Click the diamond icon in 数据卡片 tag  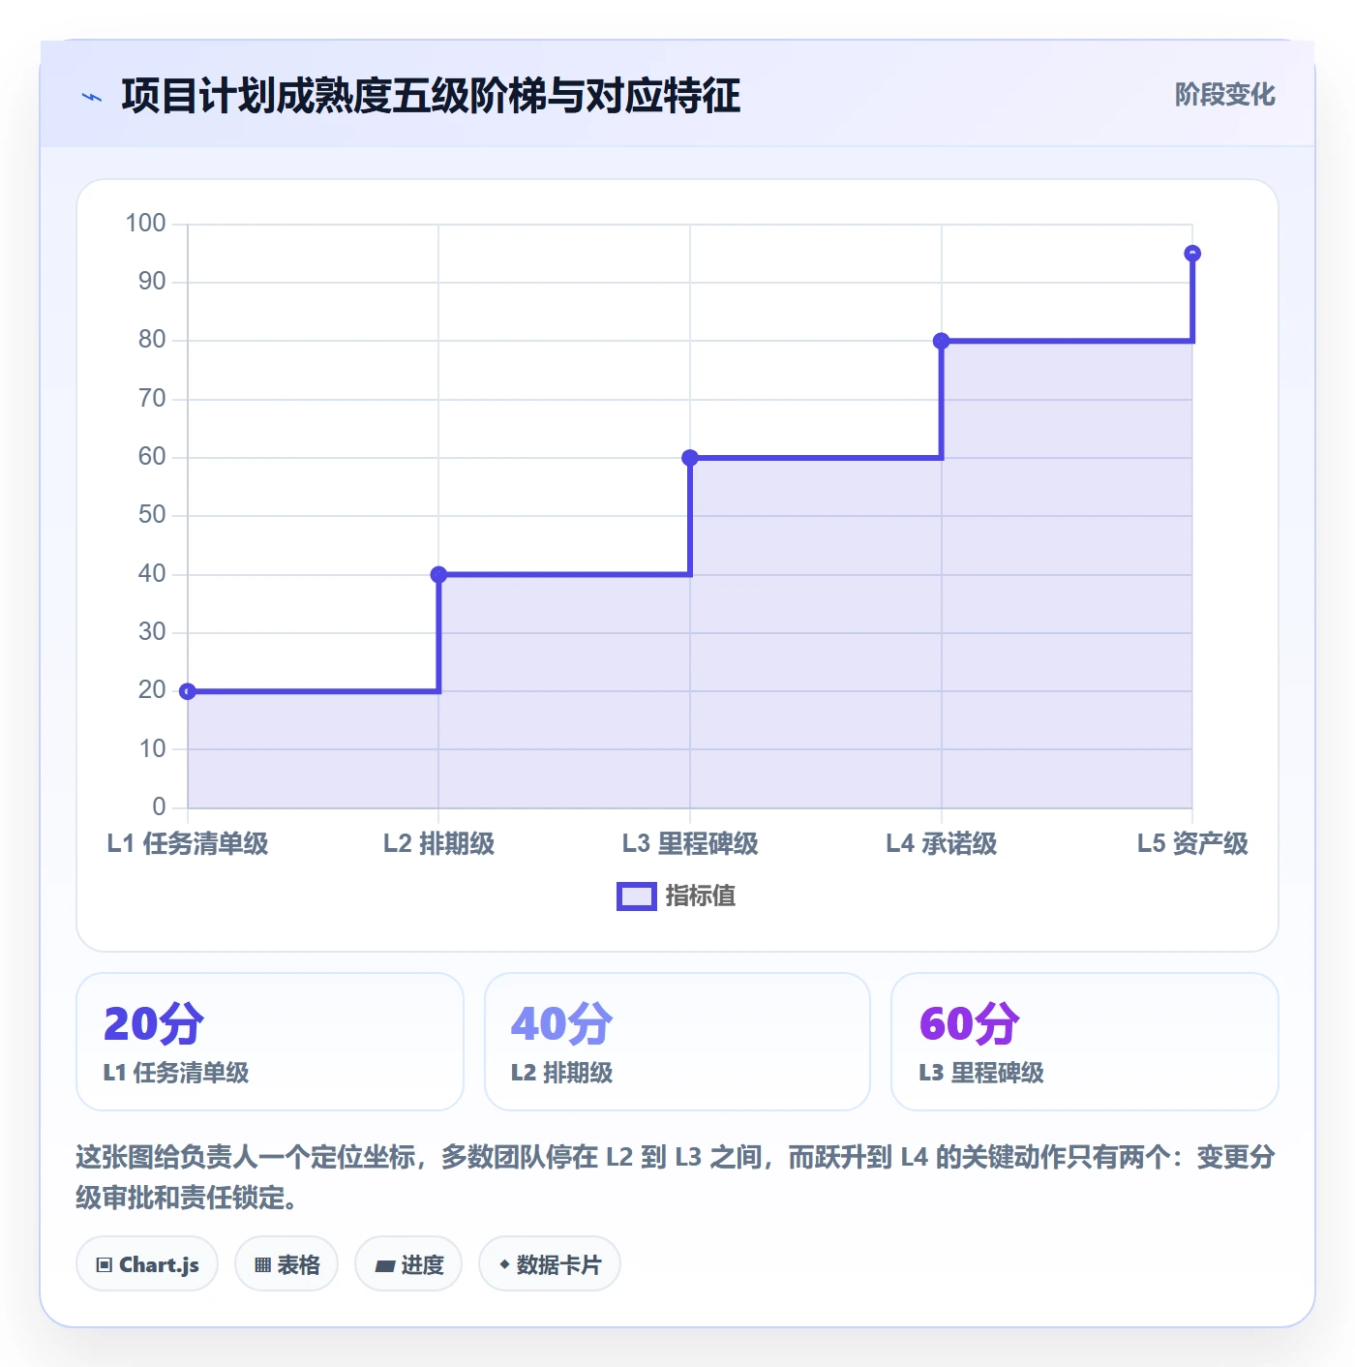504,1264
